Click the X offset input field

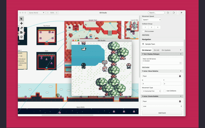[152, 84]
